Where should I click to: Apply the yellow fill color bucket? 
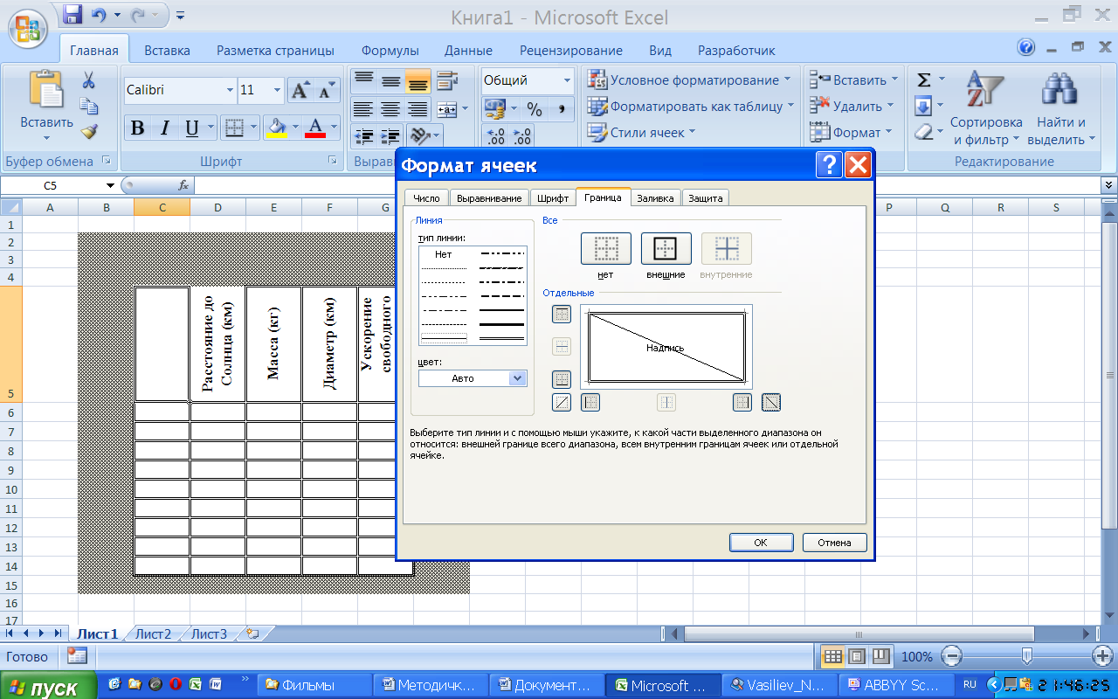point(277,128)
